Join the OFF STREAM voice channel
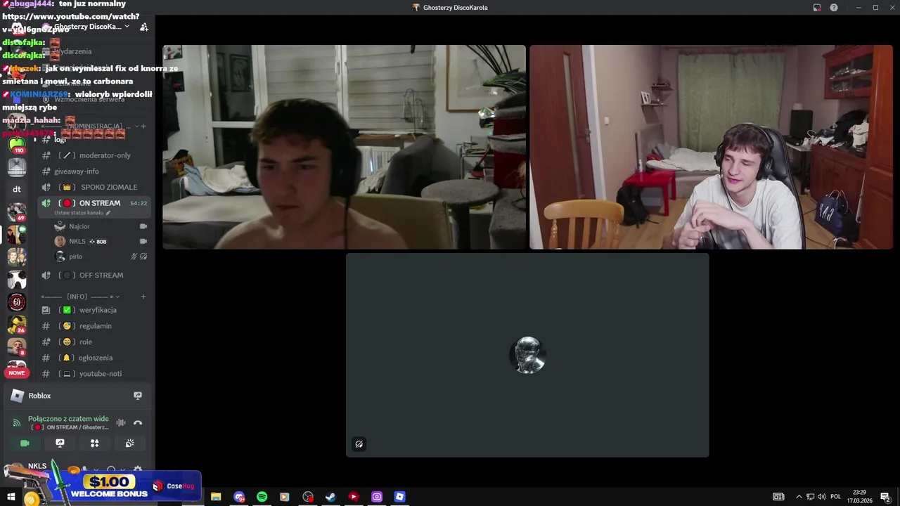 tap(93, 275)
